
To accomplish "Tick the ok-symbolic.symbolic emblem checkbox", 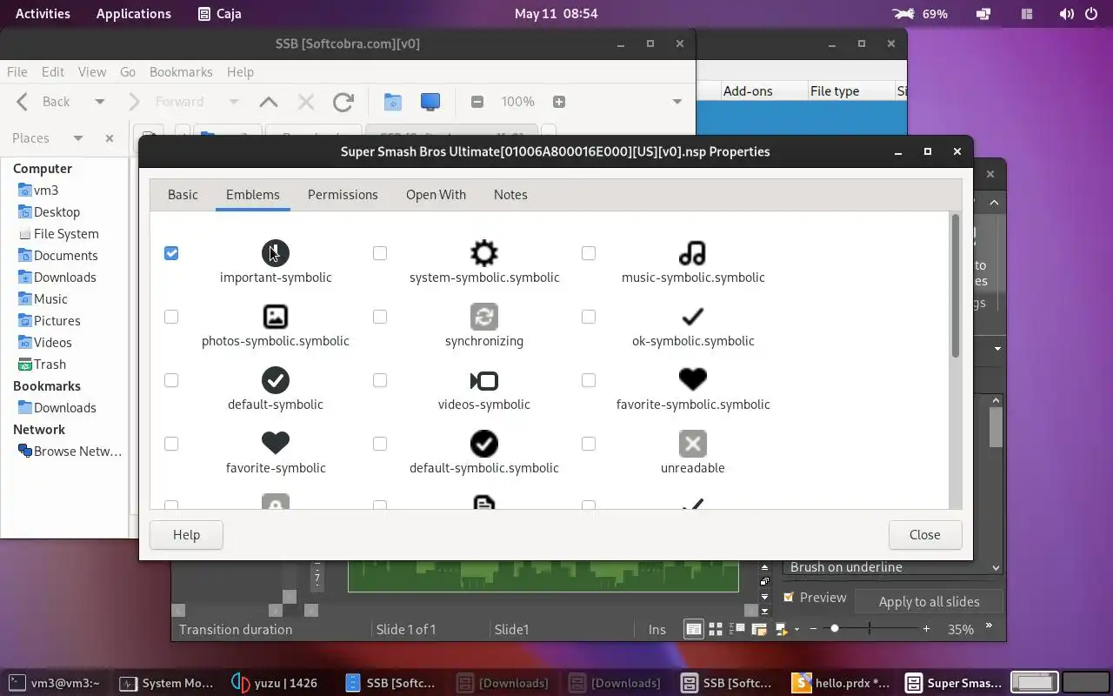I will [x=589, y=317].
